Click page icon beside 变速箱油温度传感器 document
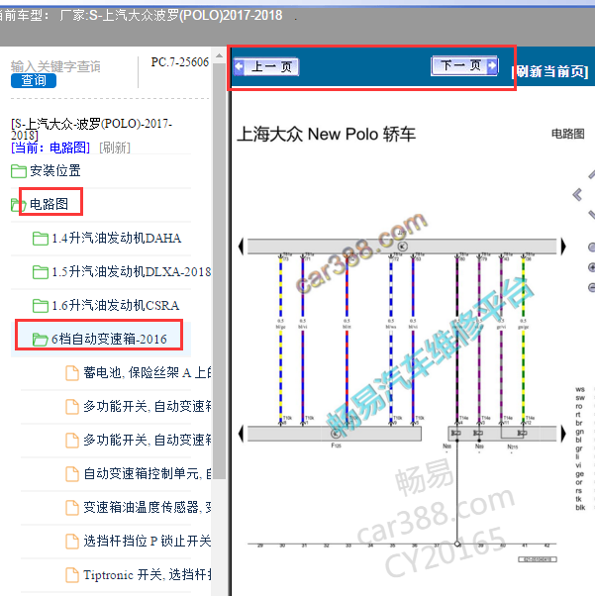 [x=72, y=508]
